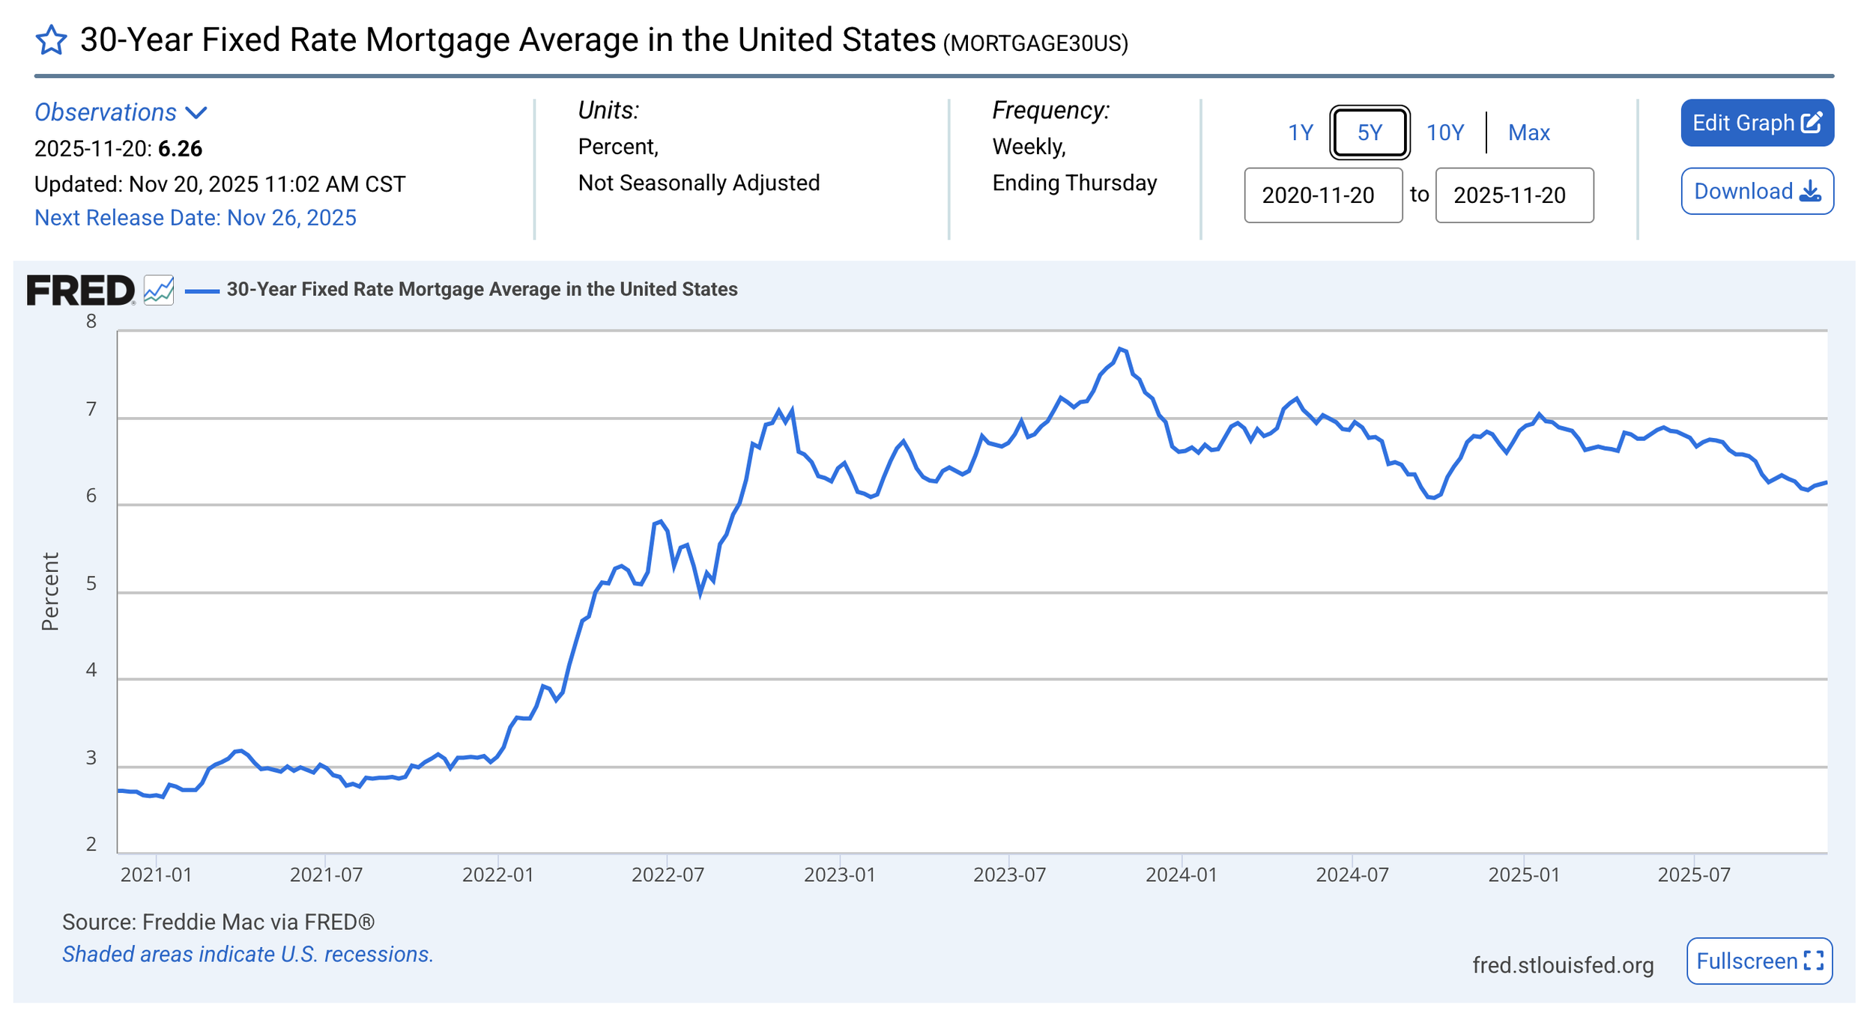Viewport: 1873px width, 1028px height.
Task: Click the favorite star icon beside title
Action: point(51,40)
